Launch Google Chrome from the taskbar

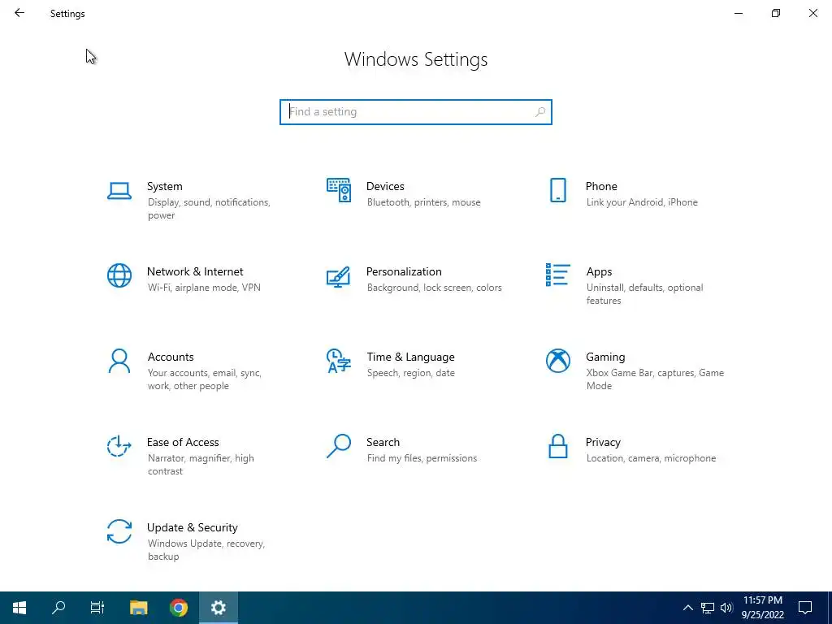coord(179,608)
